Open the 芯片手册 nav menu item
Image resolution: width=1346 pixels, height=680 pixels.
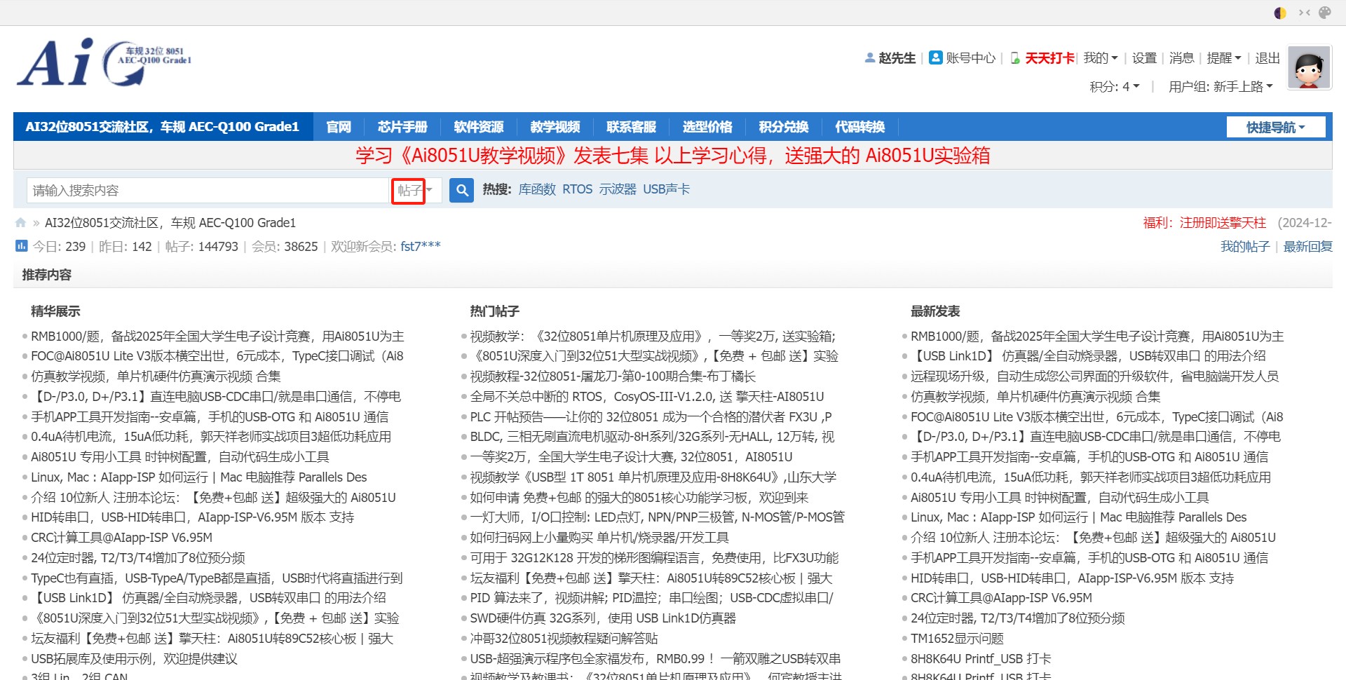pos(402,127)
